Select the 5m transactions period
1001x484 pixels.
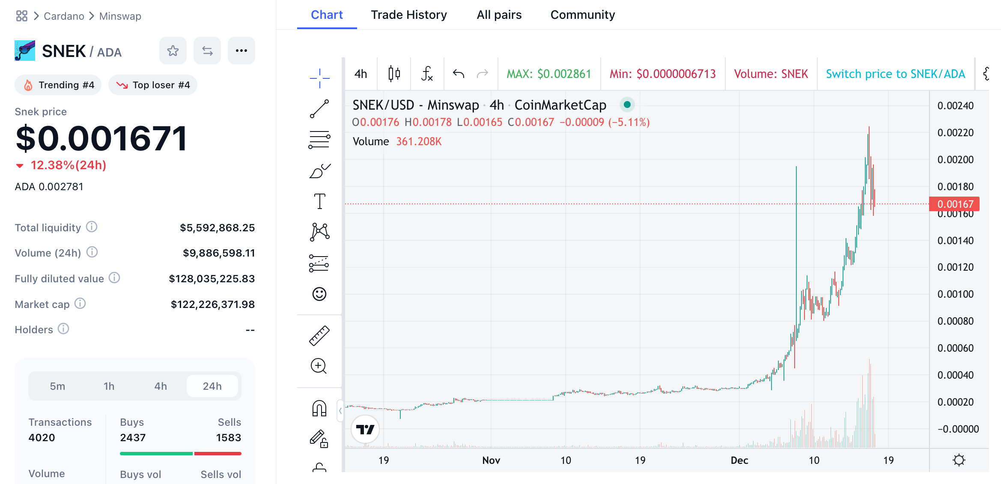click(57, 386)
